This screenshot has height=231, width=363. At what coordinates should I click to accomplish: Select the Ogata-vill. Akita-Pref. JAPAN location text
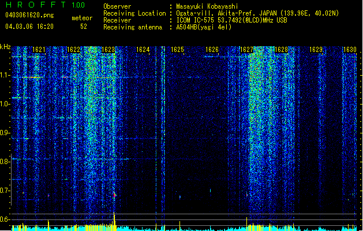point(257,13)
